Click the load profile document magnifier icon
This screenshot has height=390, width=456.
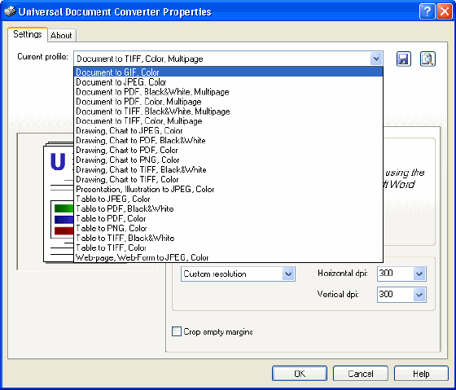tap(427, 59)
